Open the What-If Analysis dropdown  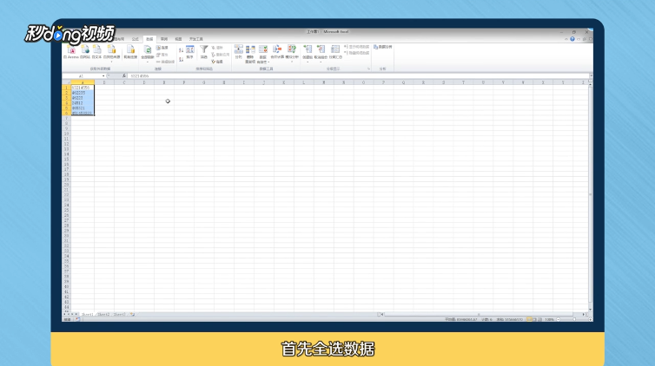(292, 53)
